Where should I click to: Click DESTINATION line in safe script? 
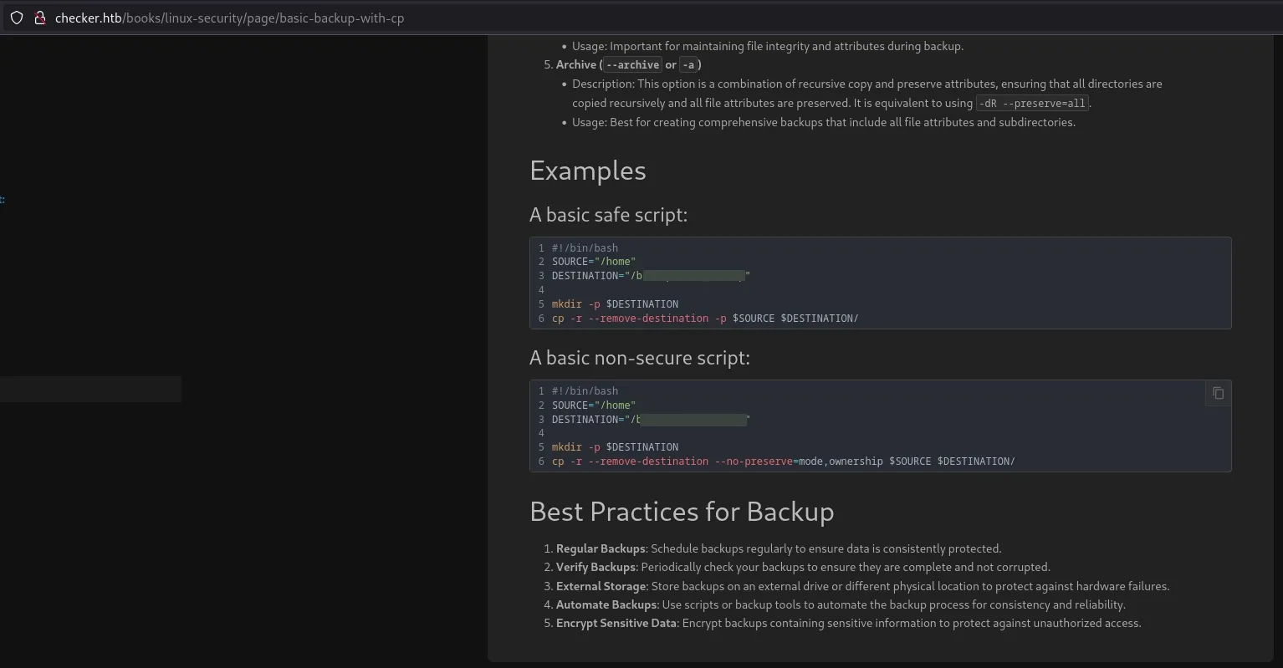tap(651, 276)
